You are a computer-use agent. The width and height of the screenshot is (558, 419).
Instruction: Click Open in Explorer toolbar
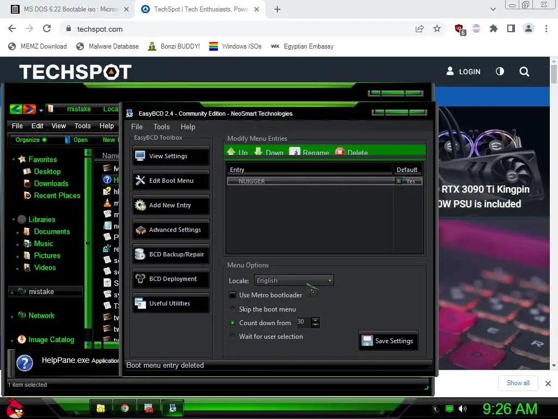(76, 140)
